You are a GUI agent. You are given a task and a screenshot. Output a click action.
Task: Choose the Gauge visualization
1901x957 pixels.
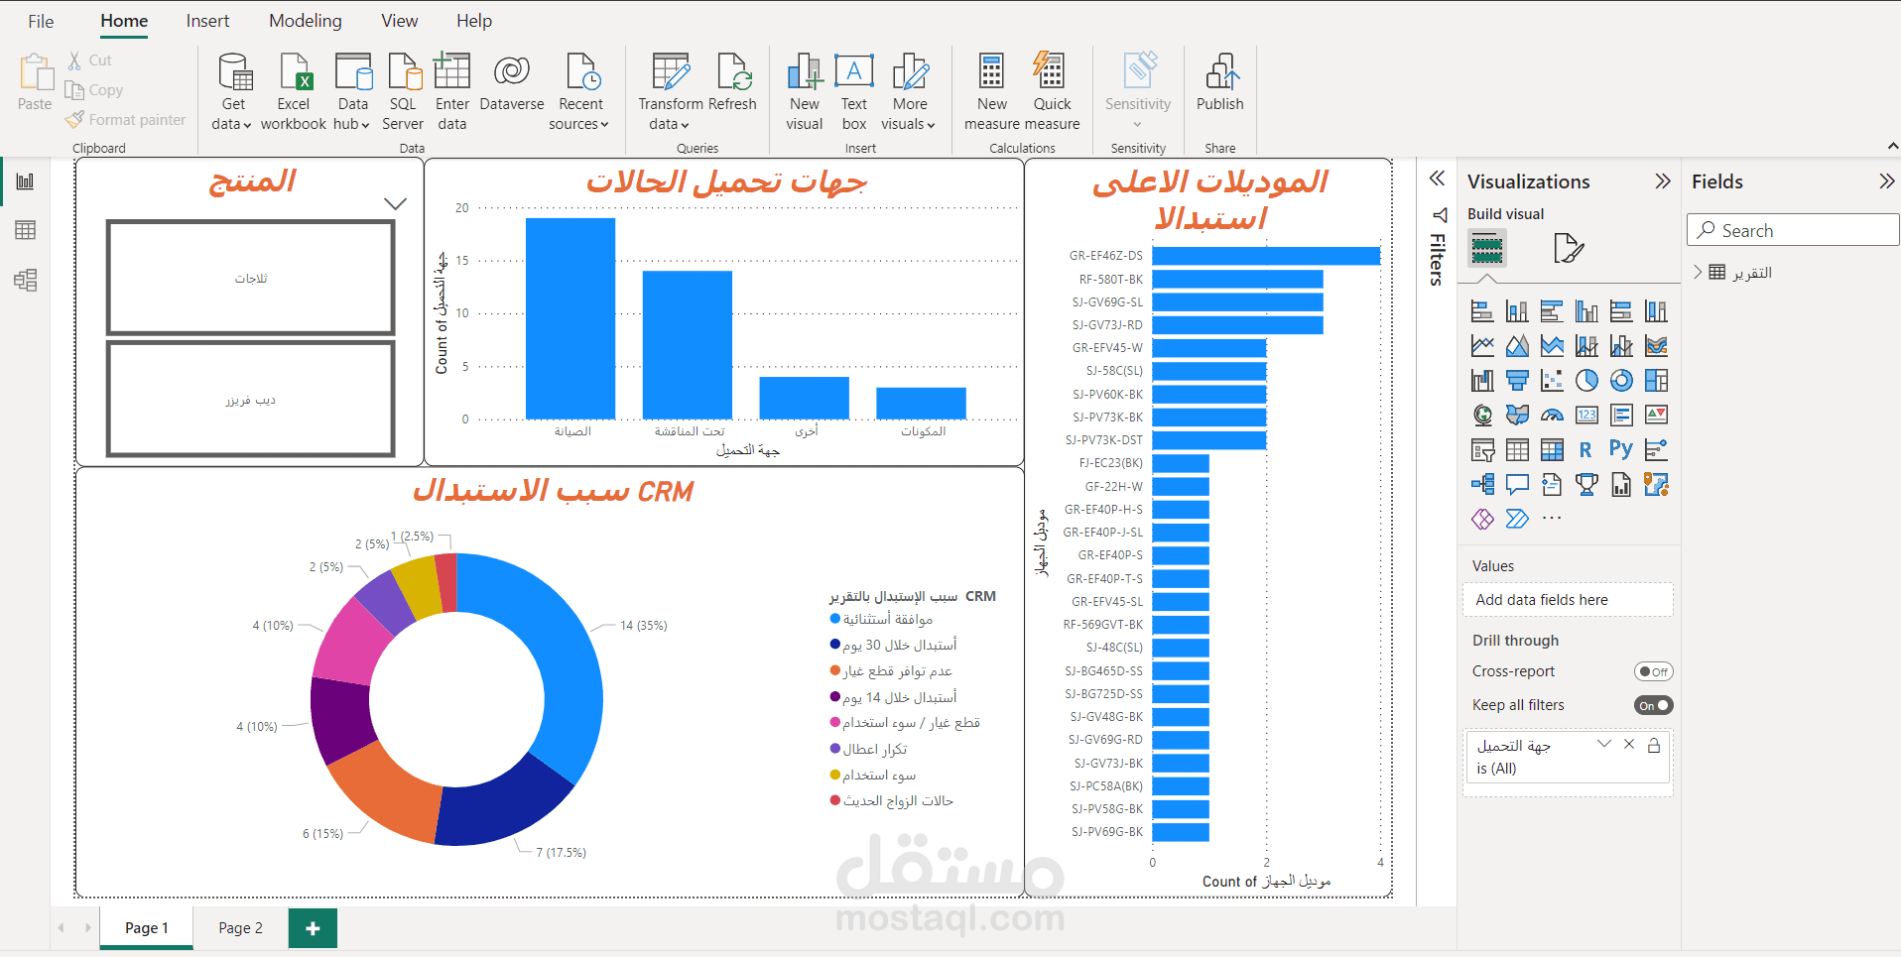tap(1552, 415)
